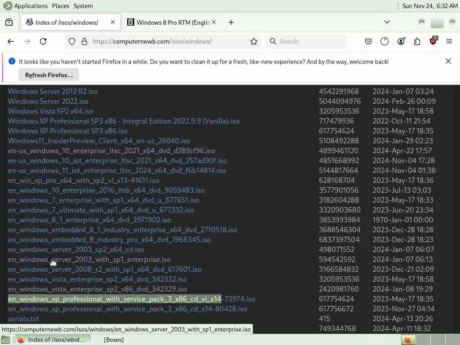Image resolution: width=460 pixels, height=345 pixels.
Task: Open windows_embedded_8_industry_pro link
Action: pos(109,240)
